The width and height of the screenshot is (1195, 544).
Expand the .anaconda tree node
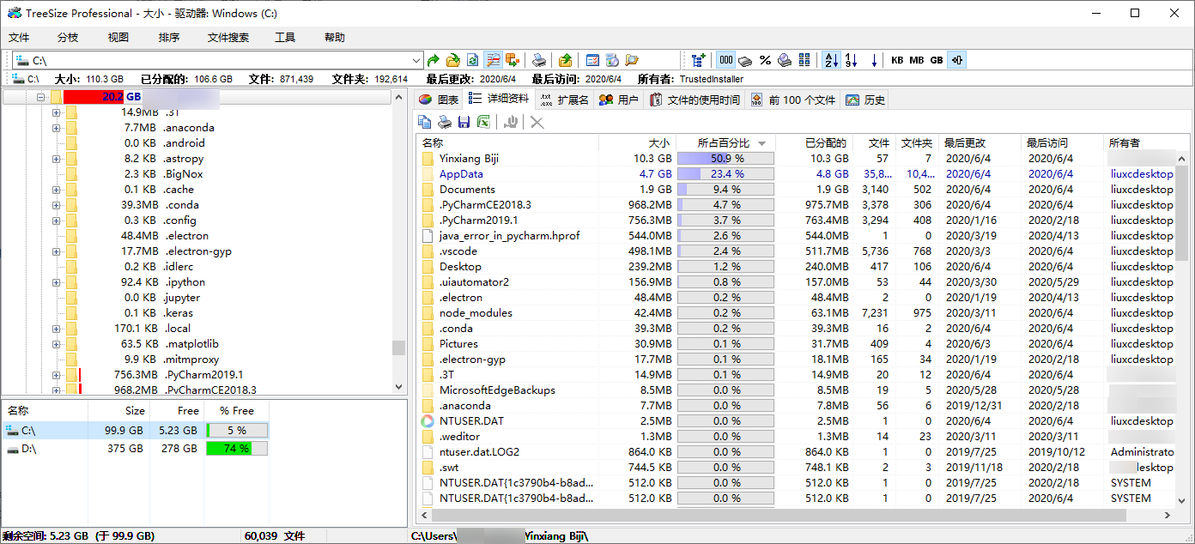click(x=56, y=128)
